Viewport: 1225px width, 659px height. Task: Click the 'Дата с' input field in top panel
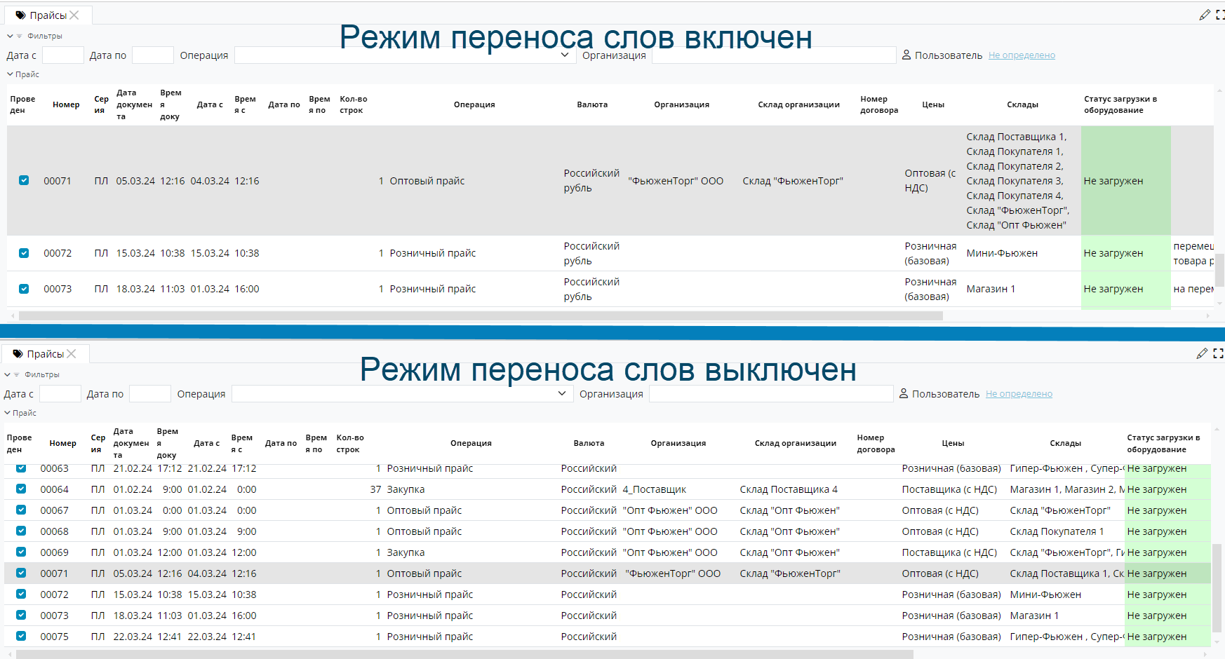(63, 55)
